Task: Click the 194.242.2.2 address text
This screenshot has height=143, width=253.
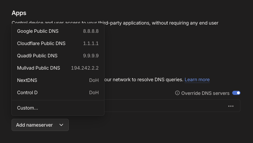Action: 85,68
